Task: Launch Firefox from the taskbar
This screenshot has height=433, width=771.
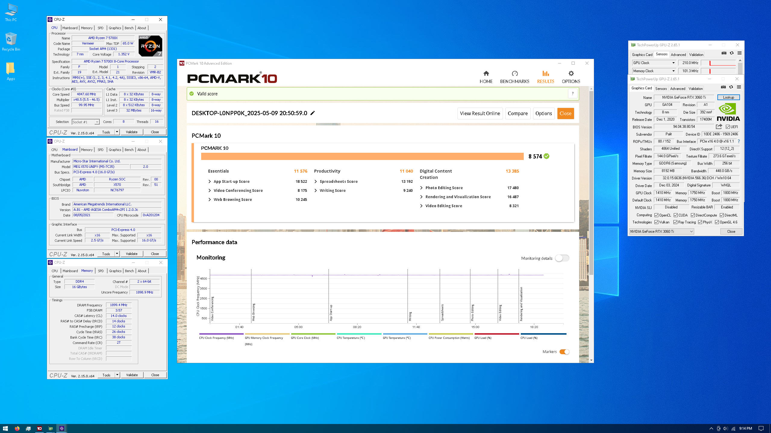Action: point(17,428)
